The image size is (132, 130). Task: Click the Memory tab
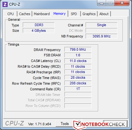click(x=59, y=14)
